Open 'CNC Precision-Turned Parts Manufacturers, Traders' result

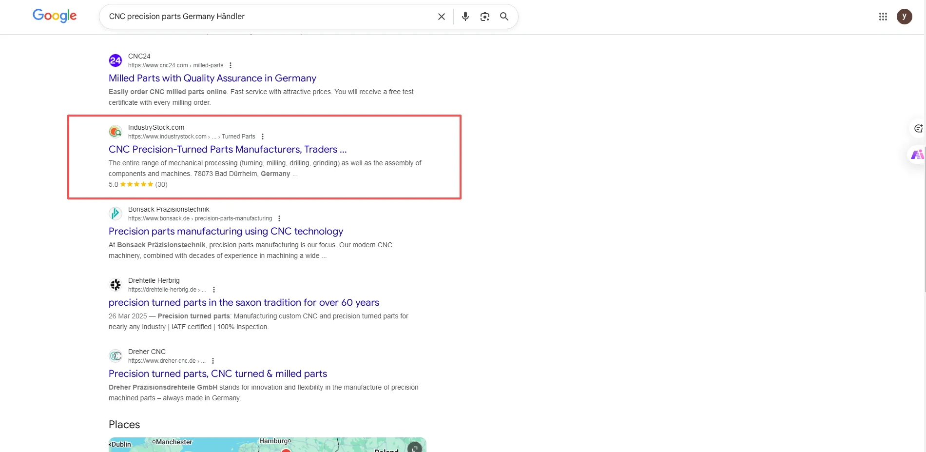point(228,149)
